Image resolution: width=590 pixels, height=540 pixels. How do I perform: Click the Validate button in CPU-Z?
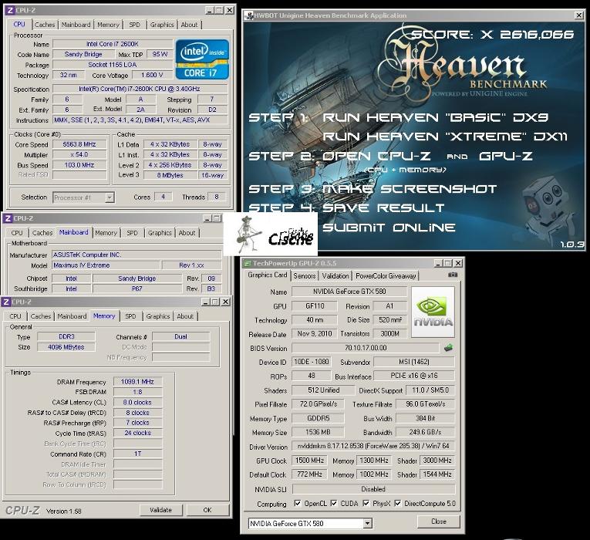(x=160, y=510)
